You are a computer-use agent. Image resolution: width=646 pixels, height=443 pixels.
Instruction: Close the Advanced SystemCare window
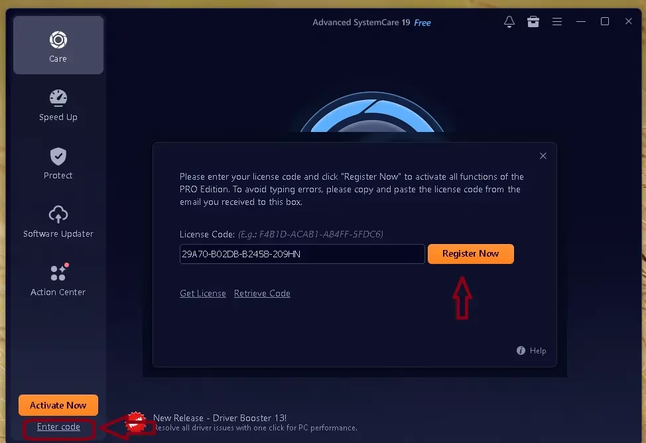tap(628, 21)
